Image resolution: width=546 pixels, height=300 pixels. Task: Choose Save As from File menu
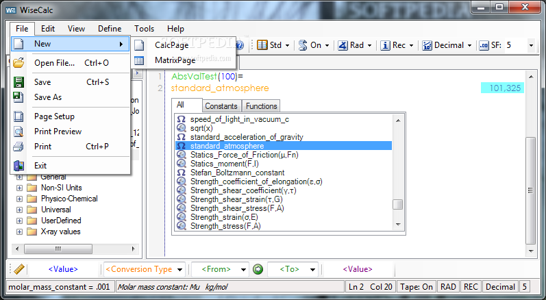coord(71,97)
